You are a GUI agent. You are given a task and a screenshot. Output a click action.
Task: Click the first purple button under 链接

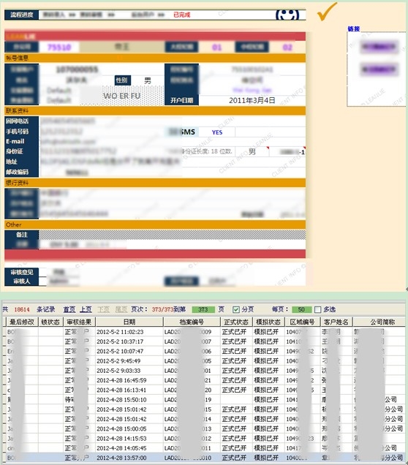click(379, 47)
